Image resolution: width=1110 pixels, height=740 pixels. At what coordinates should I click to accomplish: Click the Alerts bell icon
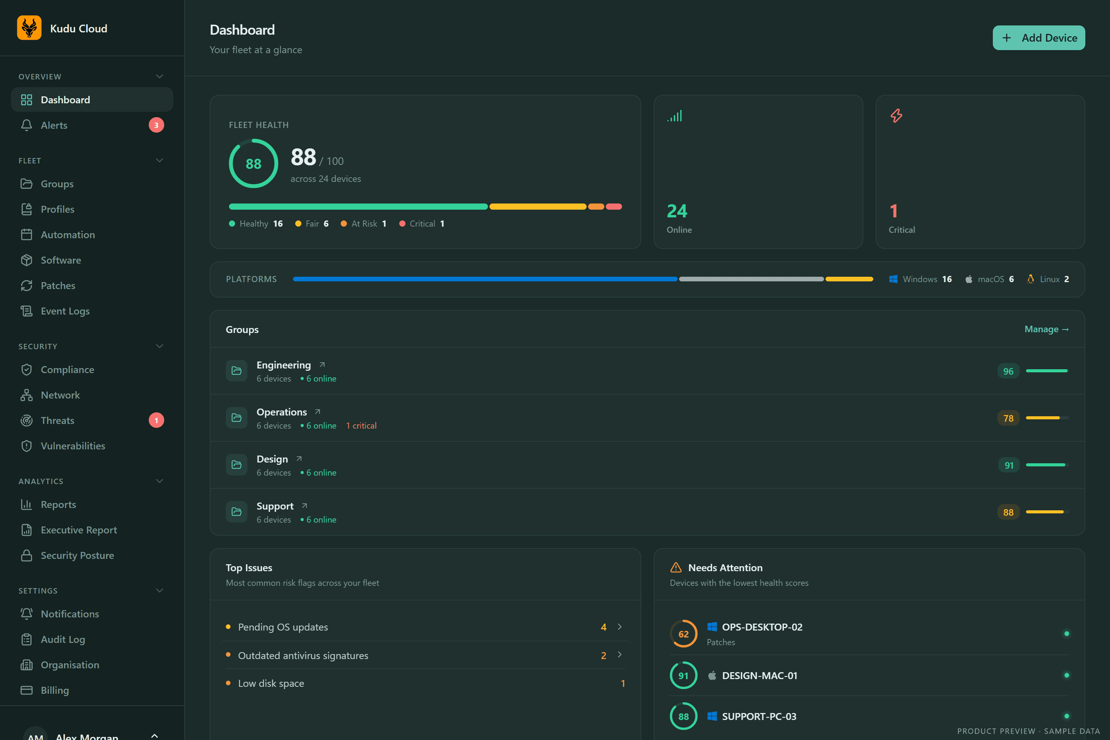[x=27, y=125]
